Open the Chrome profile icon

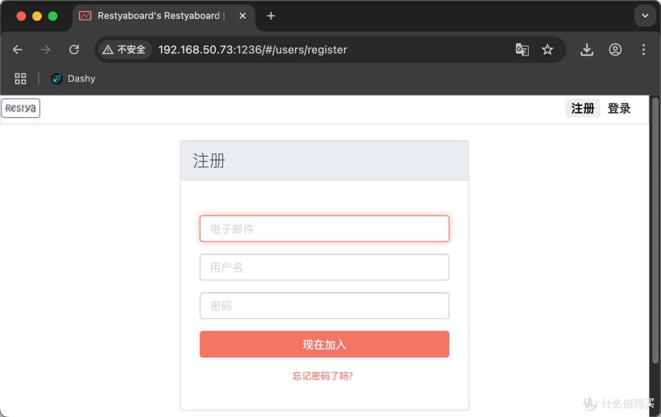pyautogui.click(x=615, y=50)
